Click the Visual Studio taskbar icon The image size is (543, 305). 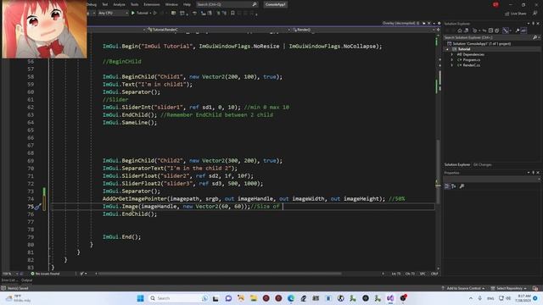390,298
